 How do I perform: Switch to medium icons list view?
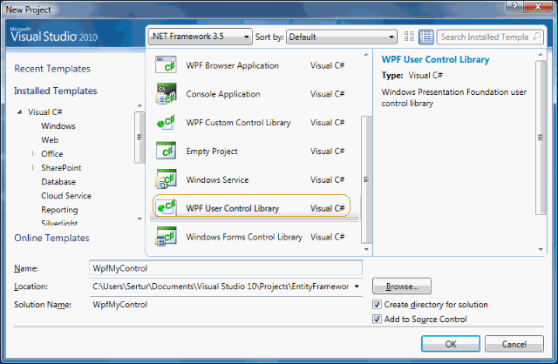(426, 37)
